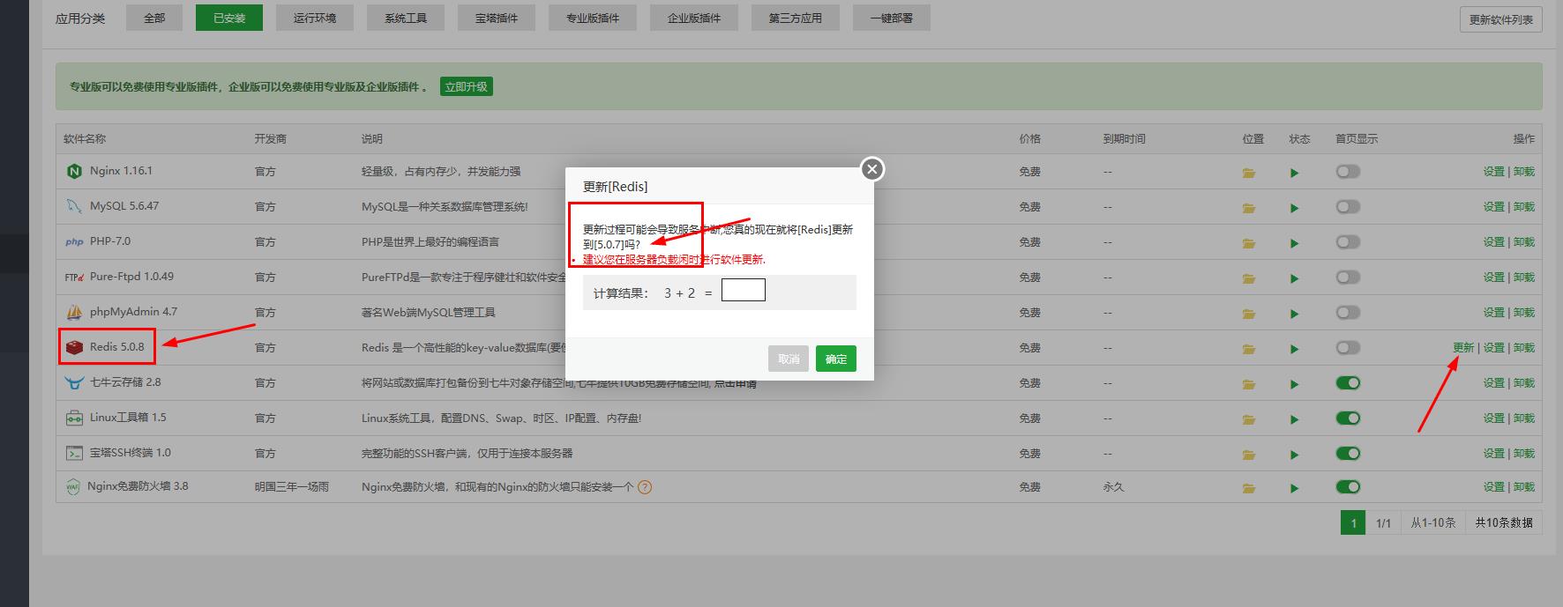The width and height of the screenshot is (1563, 607).
Task: Click green status arrow for Redis 5.0.8
Action: (x=1294, y=349)
